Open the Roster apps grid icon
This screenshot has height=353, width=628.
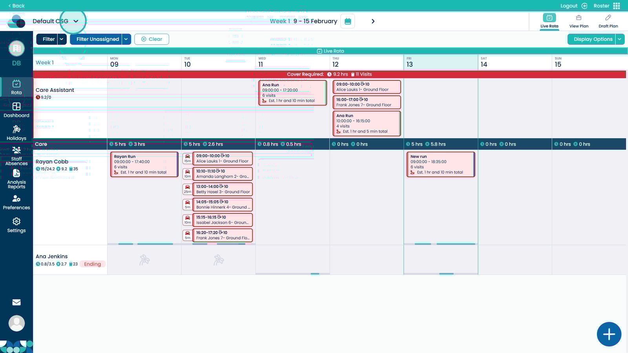pos(617,6)
